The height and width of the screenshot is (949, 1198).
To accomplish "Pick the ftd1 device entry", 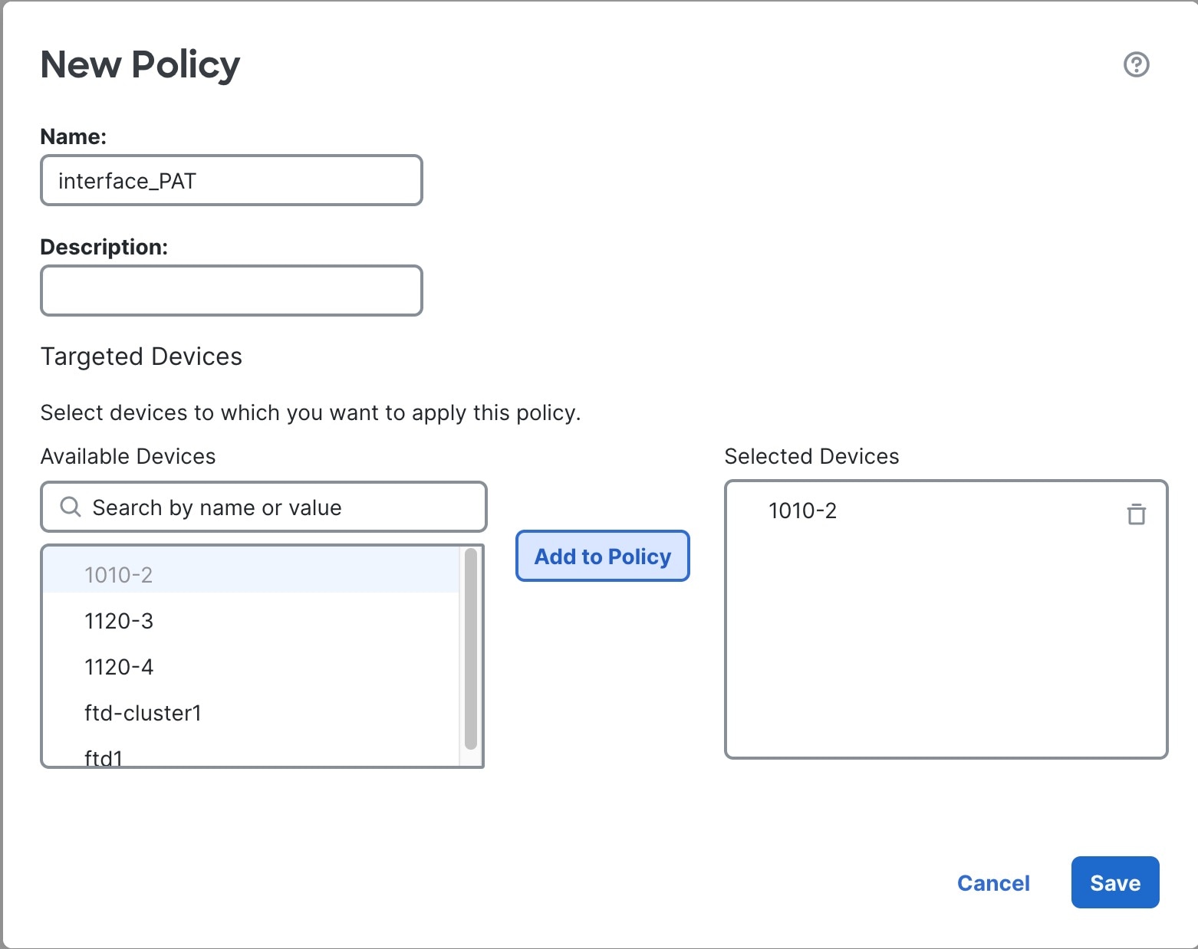I will [251, 755].
